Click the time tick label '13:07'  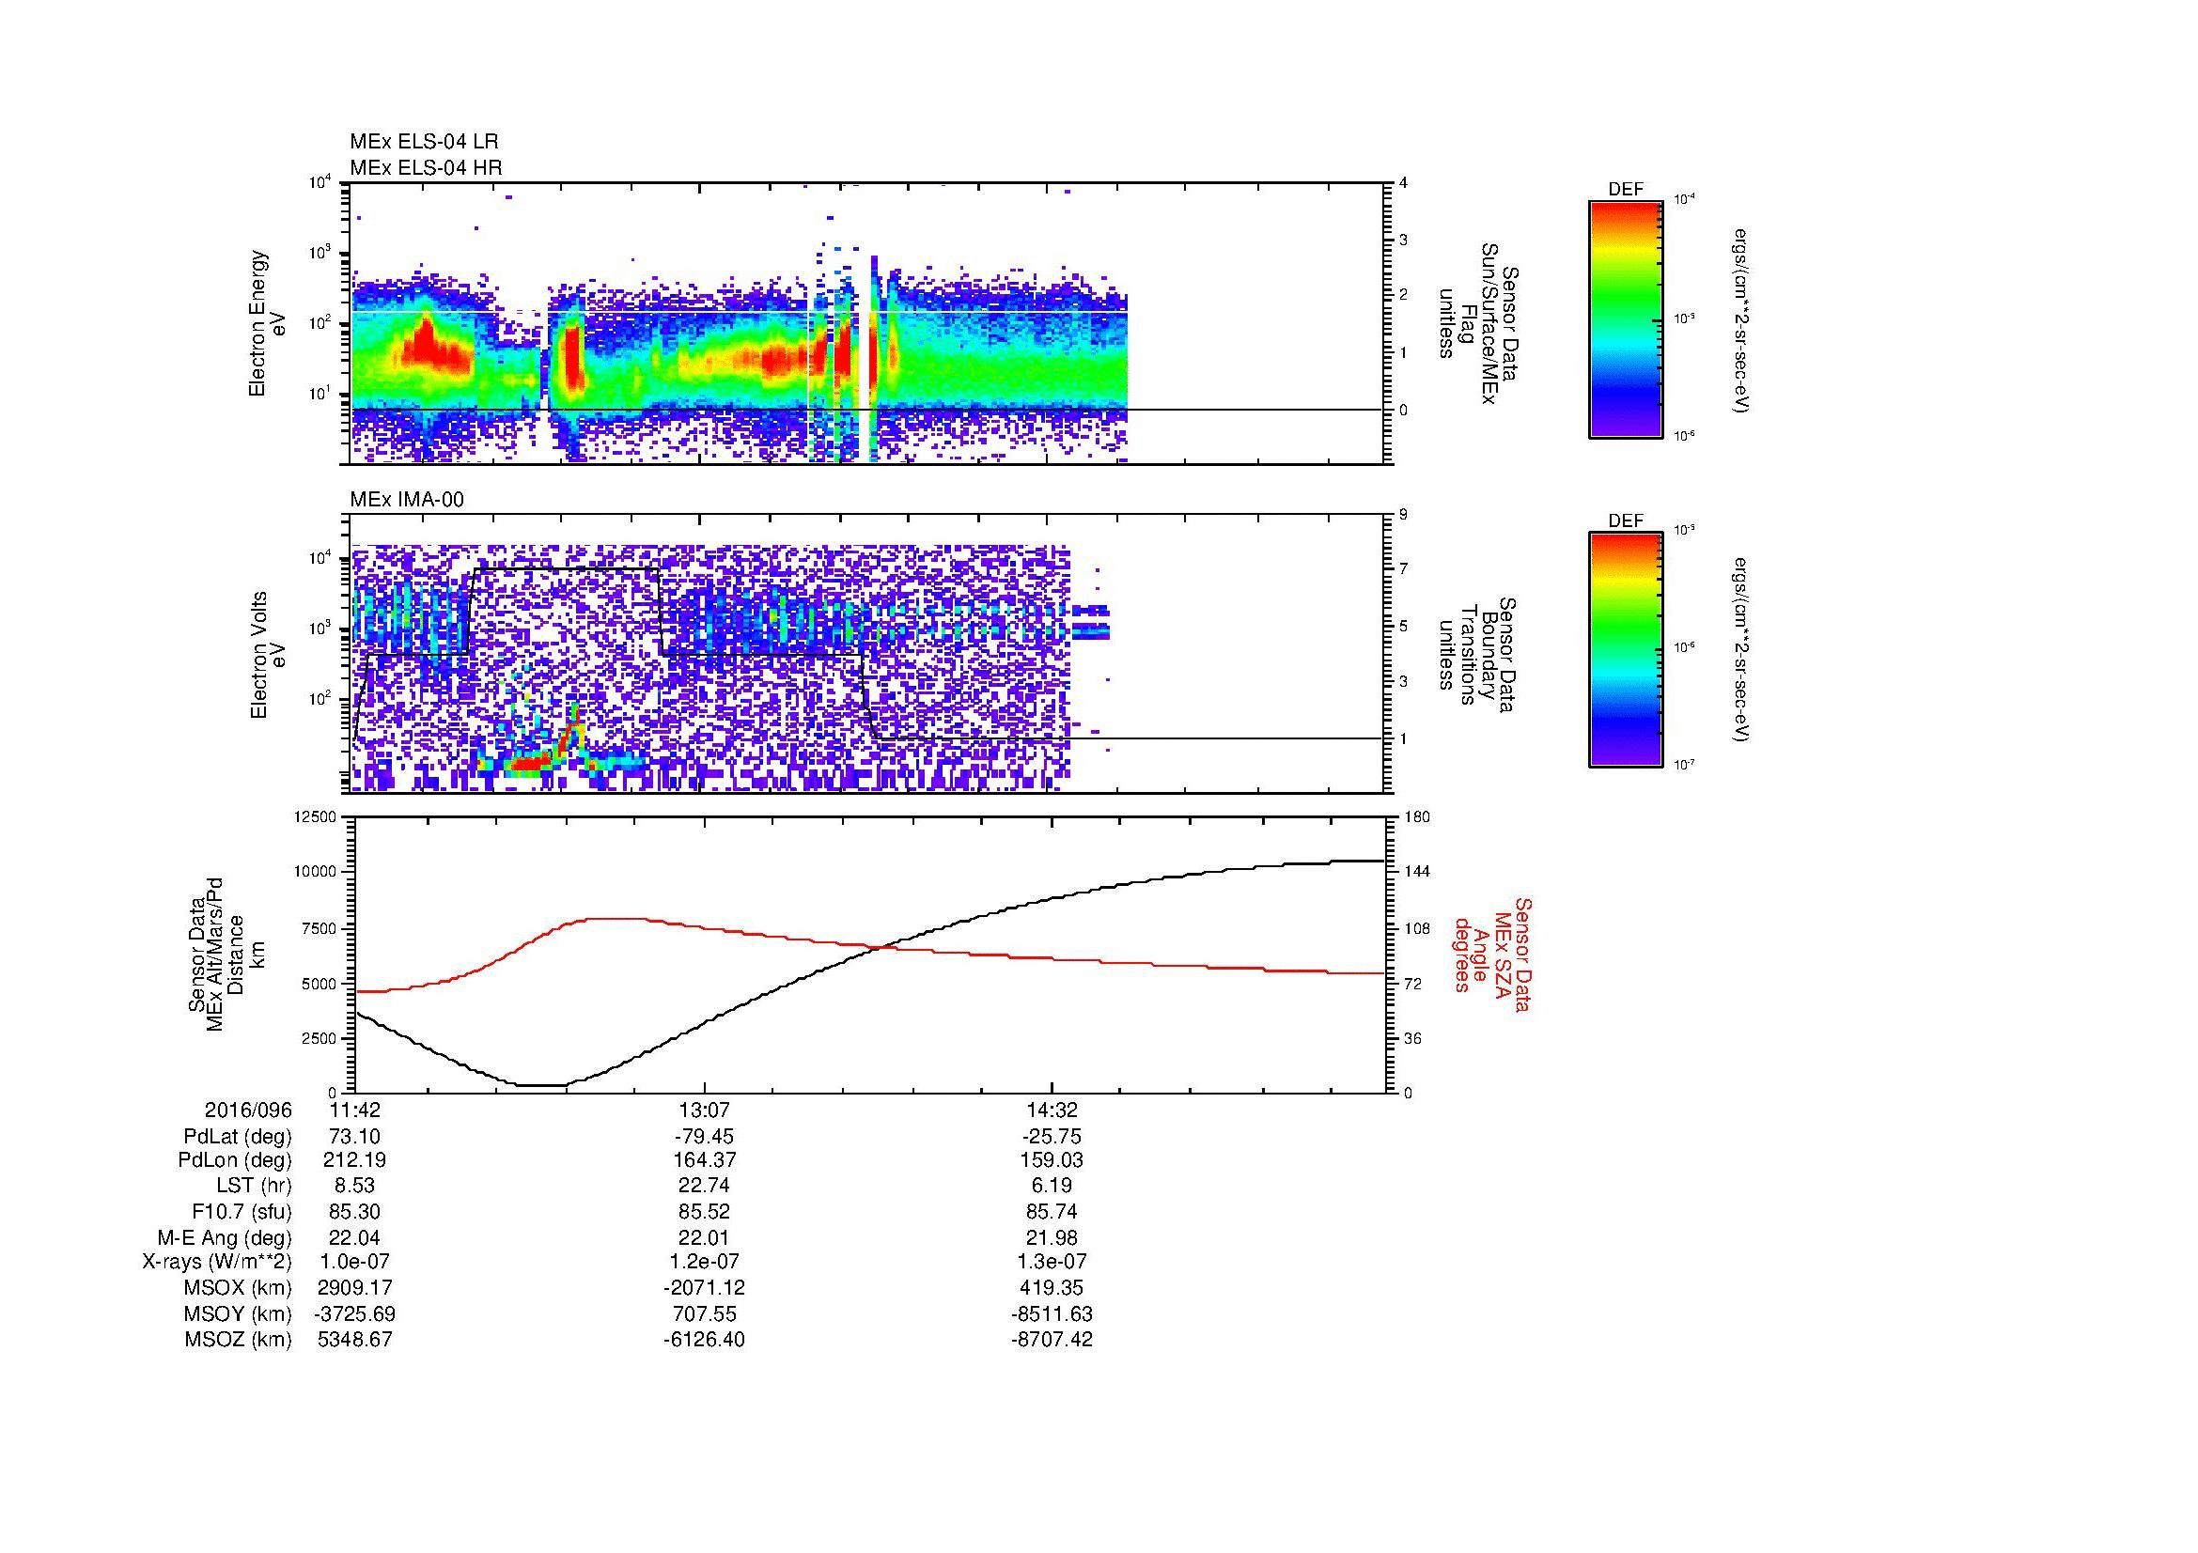(704, 1110)
